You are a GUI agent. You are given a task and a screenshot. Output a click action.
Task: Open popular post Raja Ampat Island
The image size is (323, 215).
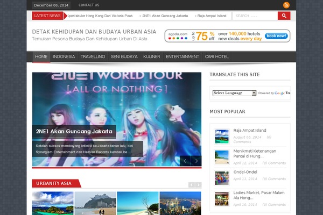point(250,131)
